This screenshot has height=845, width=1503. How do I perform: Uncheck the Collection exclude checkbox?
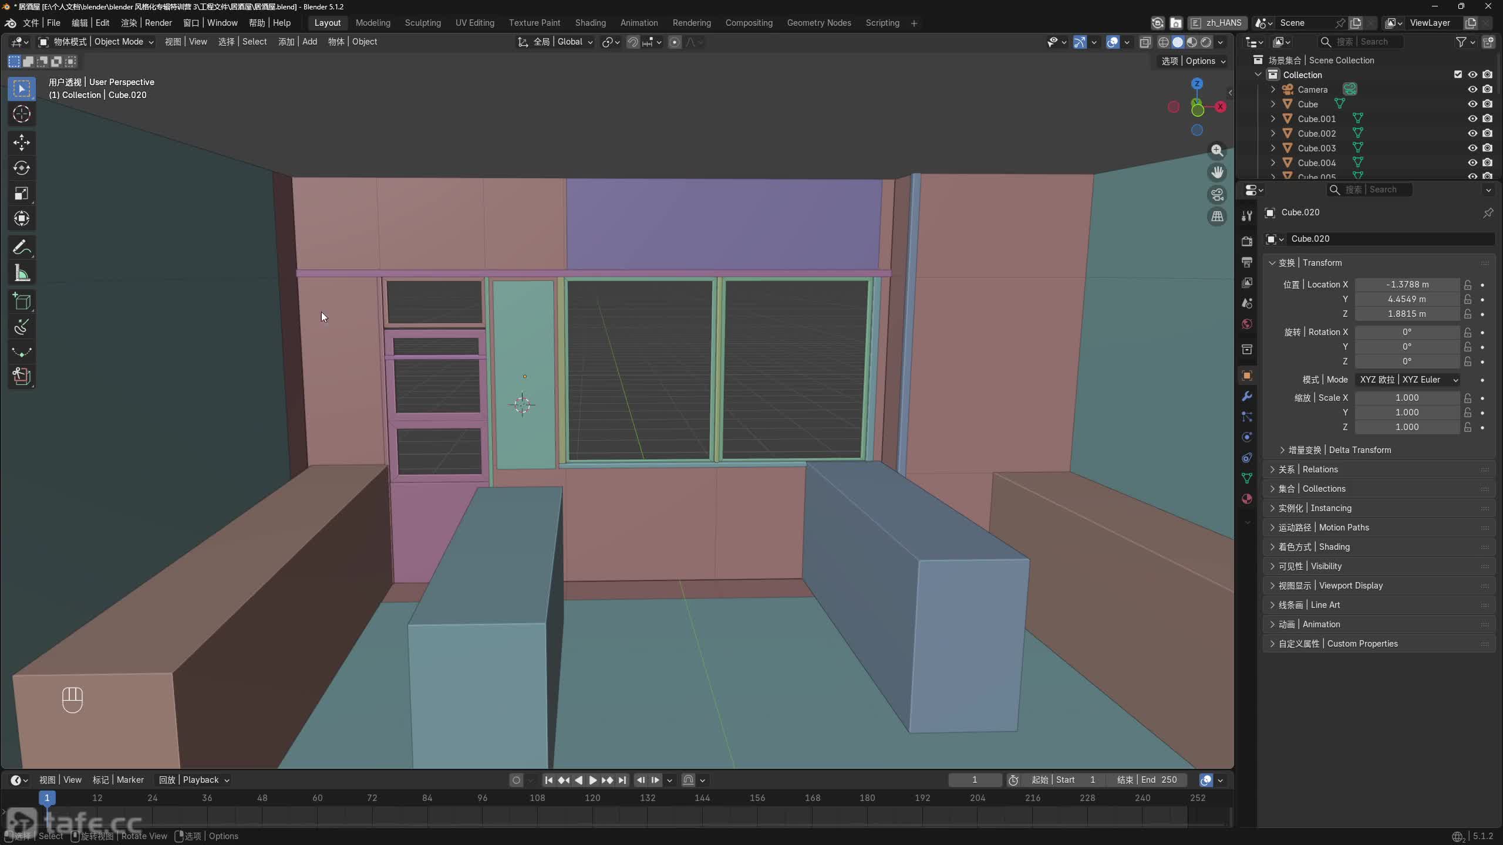(x=1458, y=75)
